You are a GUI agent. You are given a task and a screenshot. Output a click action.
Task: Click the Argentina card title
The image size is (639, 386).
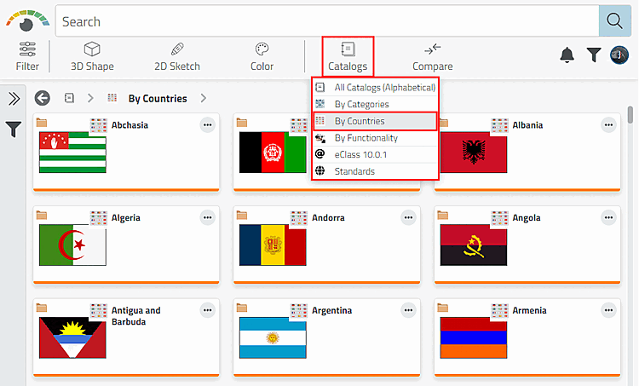[331, 310]
